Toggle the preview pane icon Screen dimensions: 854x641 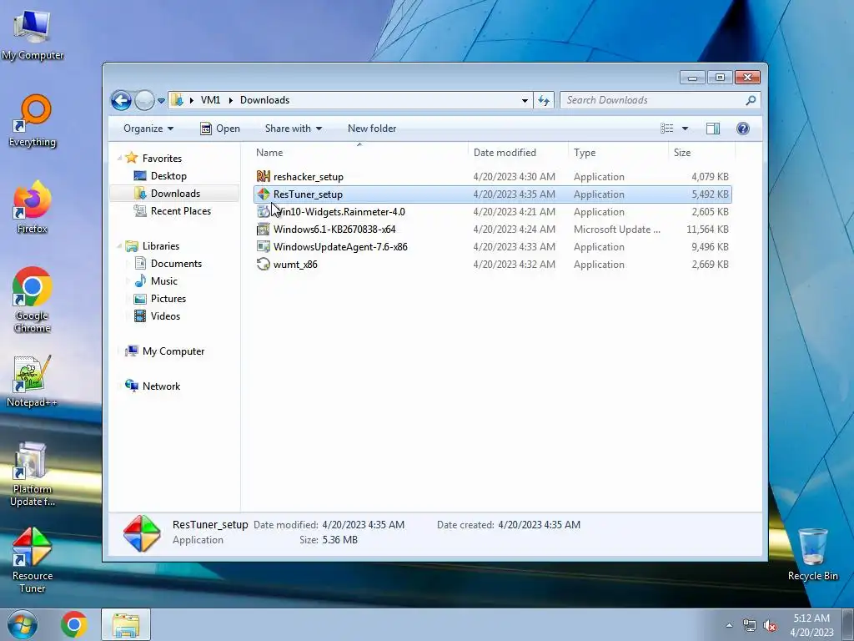point(712,129)
